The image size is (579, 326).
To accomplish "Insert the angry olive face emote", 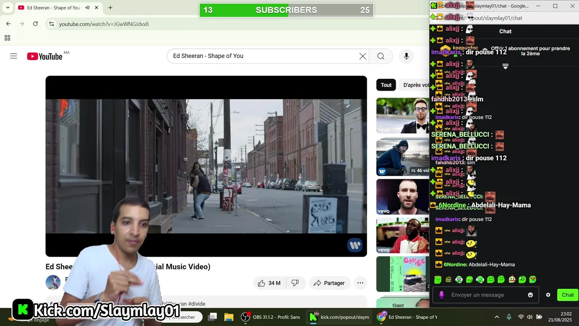I will 448,280.
